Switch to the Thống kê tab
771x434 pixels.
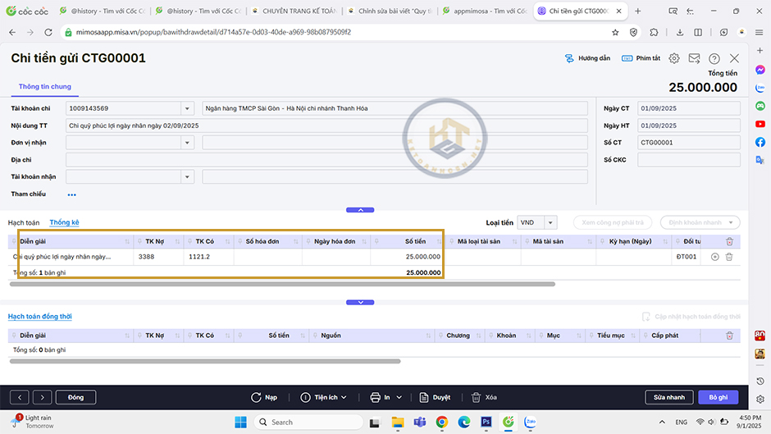tap(64, 222)
